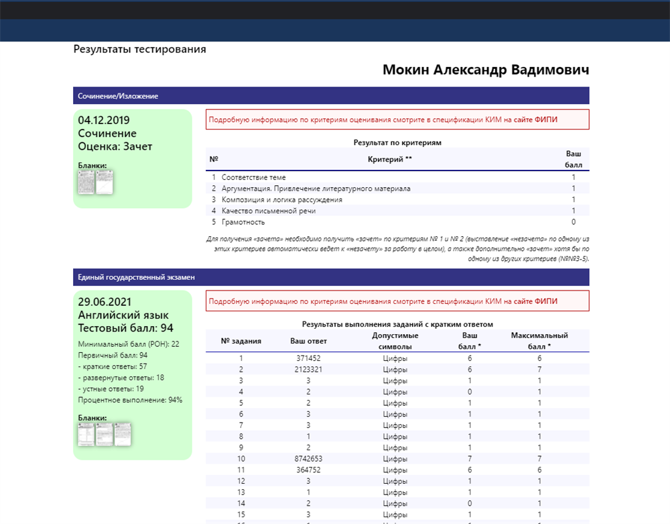Screen dimensions: 670x524
Task: Click the exam date 29.06.2021
Action: point(105,302)
